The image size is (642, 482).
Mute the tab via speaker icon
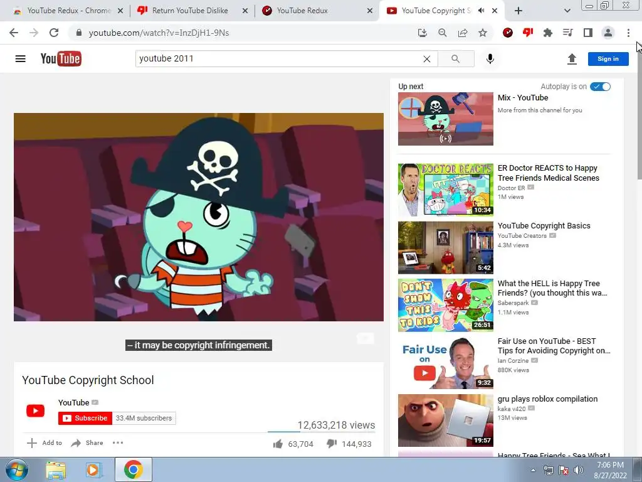tap(481, 11)
